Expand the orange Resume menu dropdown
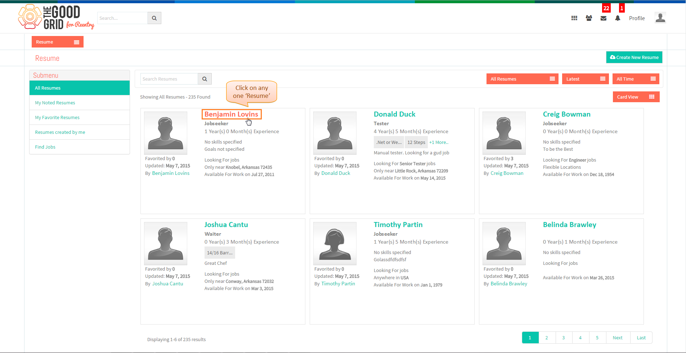The height and width of the screenshot is (353, 686). point(58,42)
